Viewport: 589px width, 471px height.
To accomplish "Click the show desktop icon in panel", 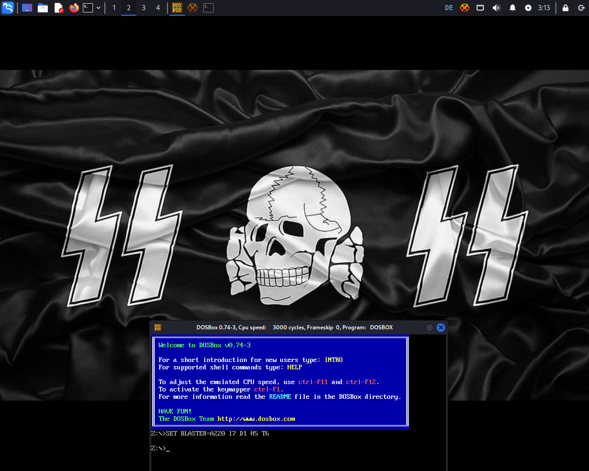I will click(27, 8).
